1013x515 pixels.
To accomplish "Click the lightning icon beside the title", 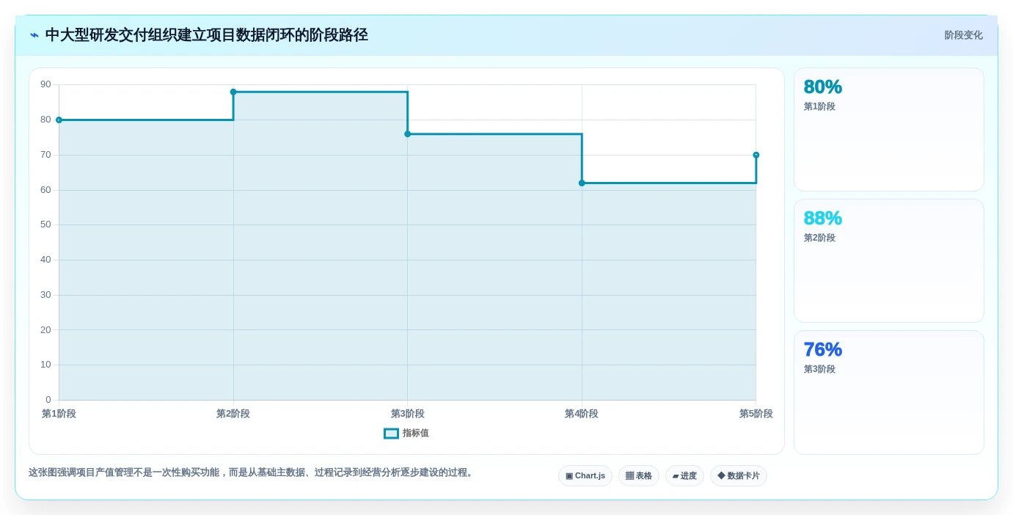I will coord(34,35).
